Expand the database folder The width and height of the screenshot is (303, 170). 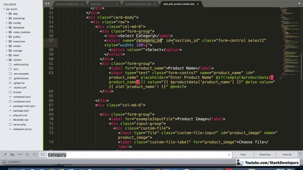point(7,27)
